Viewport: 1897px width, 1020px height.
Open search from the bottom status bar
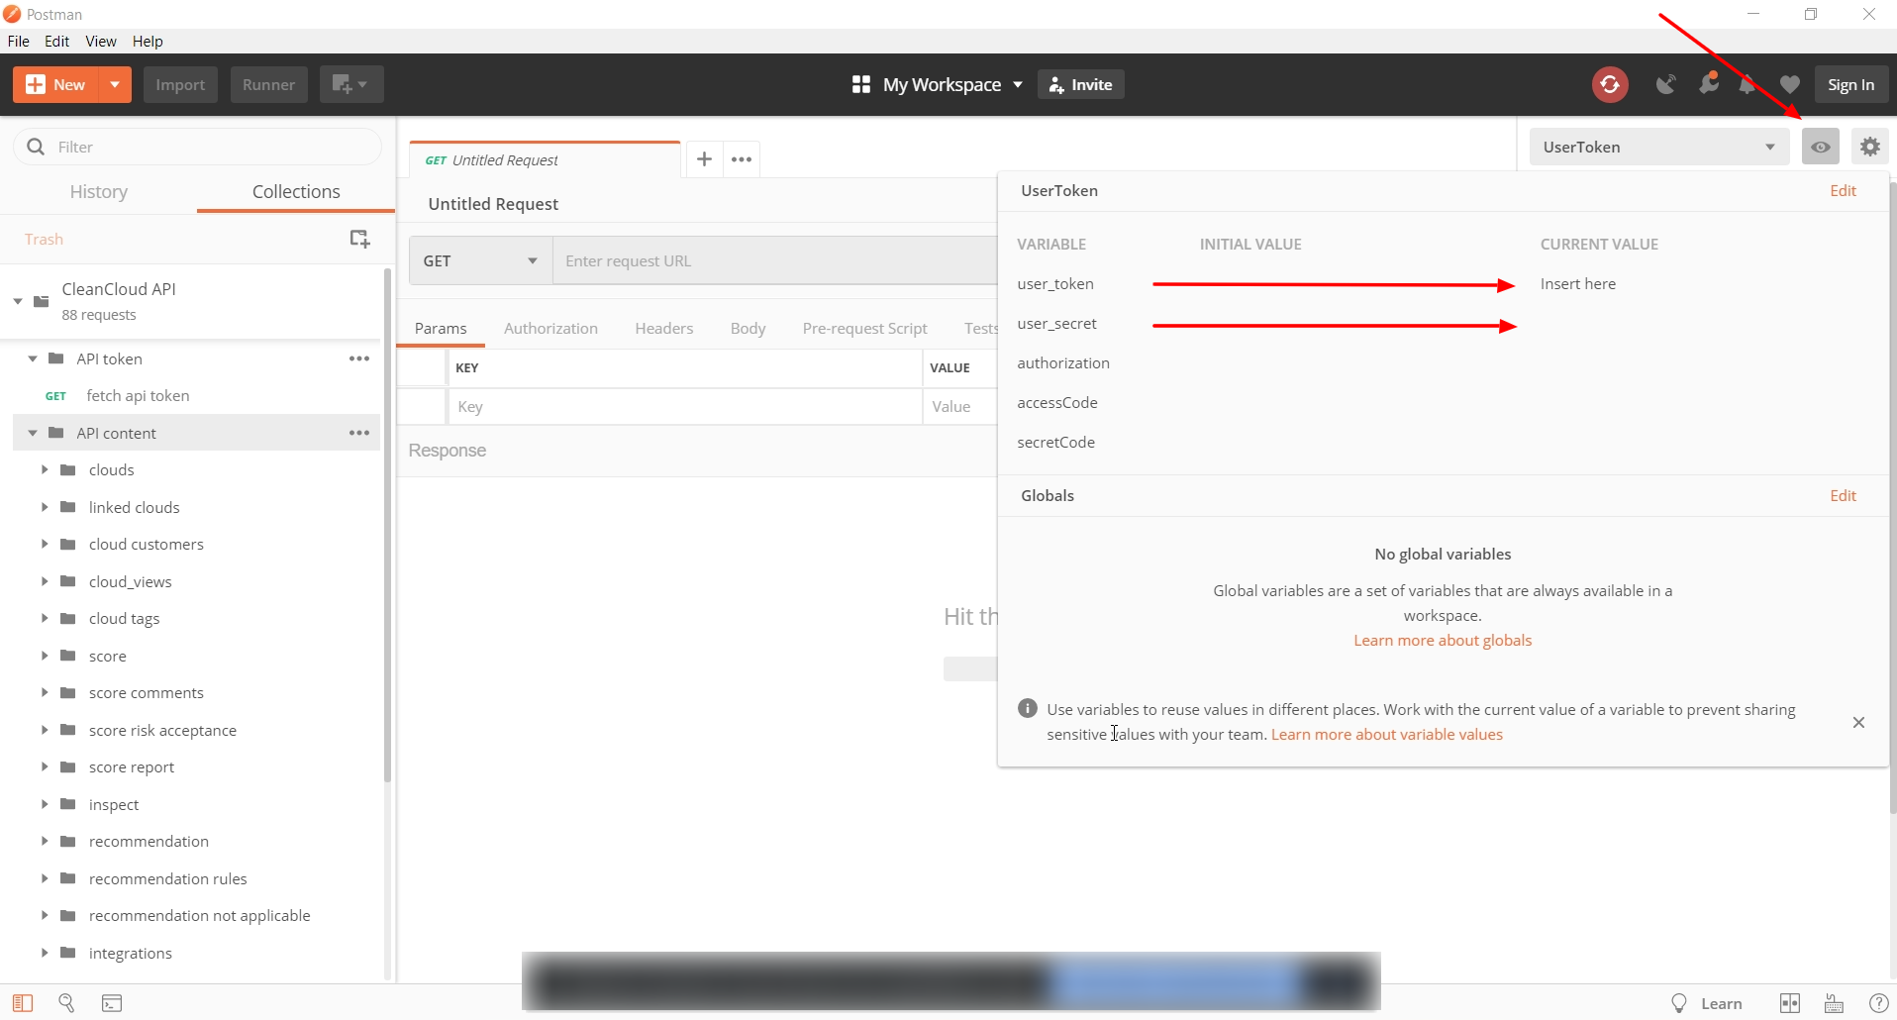[65, 1003]
